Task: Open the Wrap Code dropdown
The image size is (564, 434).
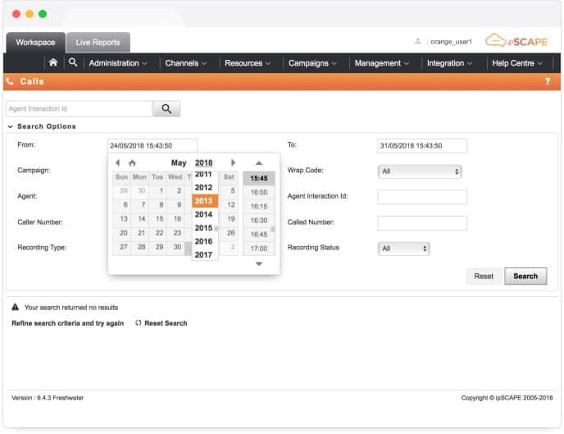Action: click(420, 171)
